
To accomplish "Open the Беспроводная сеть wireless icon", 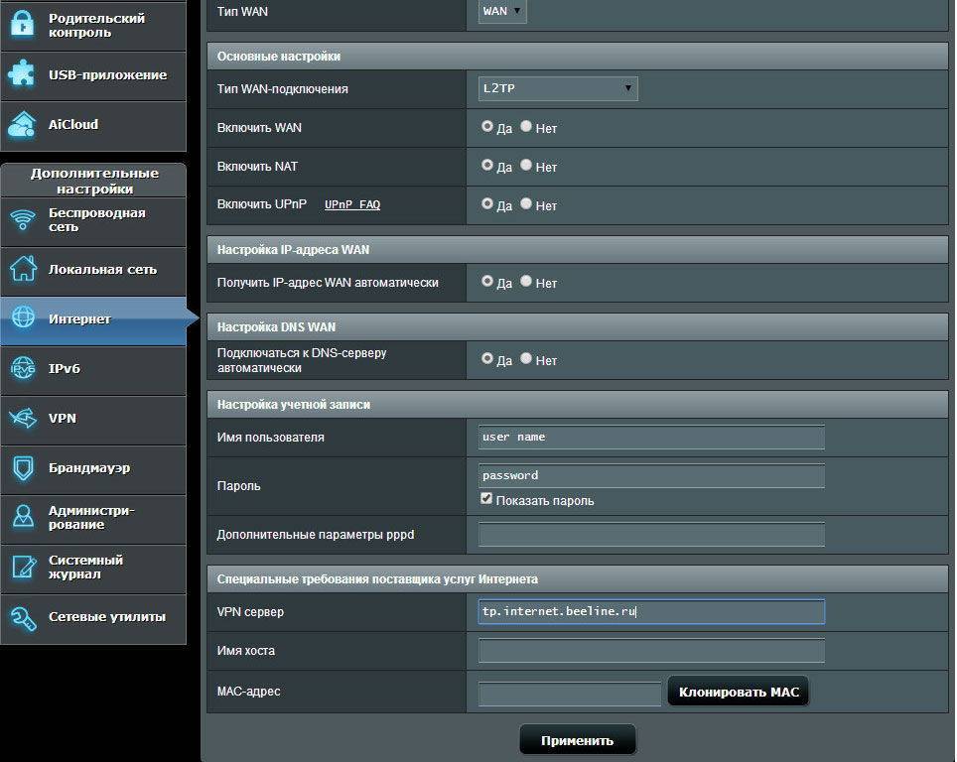I will point(22,220).
